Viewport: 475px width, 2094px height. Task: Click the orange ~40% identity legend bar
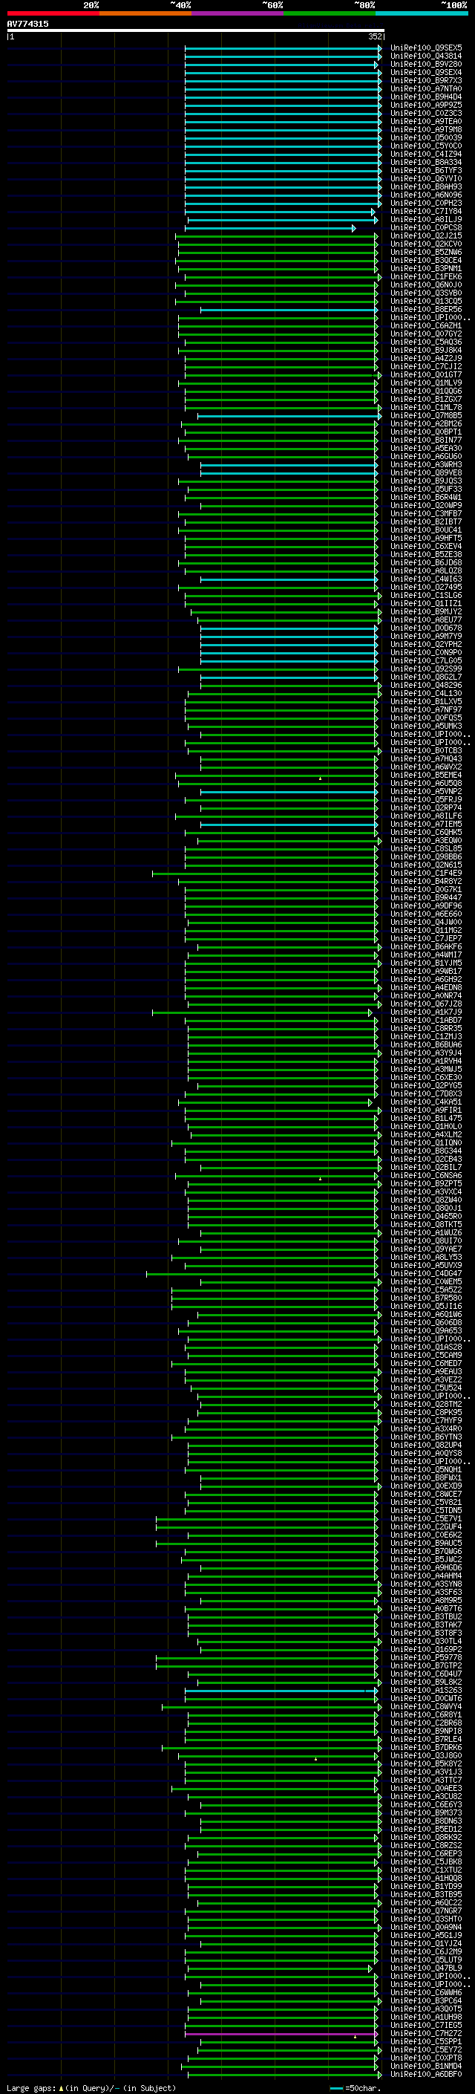pyautogui.click(x=145, y=13)
